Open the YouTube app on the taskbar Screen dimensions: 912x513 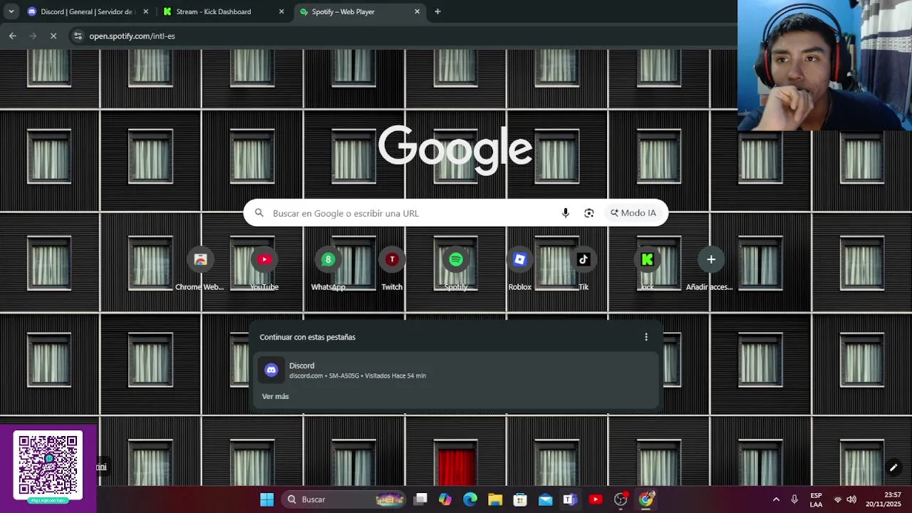pyautogui.click(x=596, y=499)
